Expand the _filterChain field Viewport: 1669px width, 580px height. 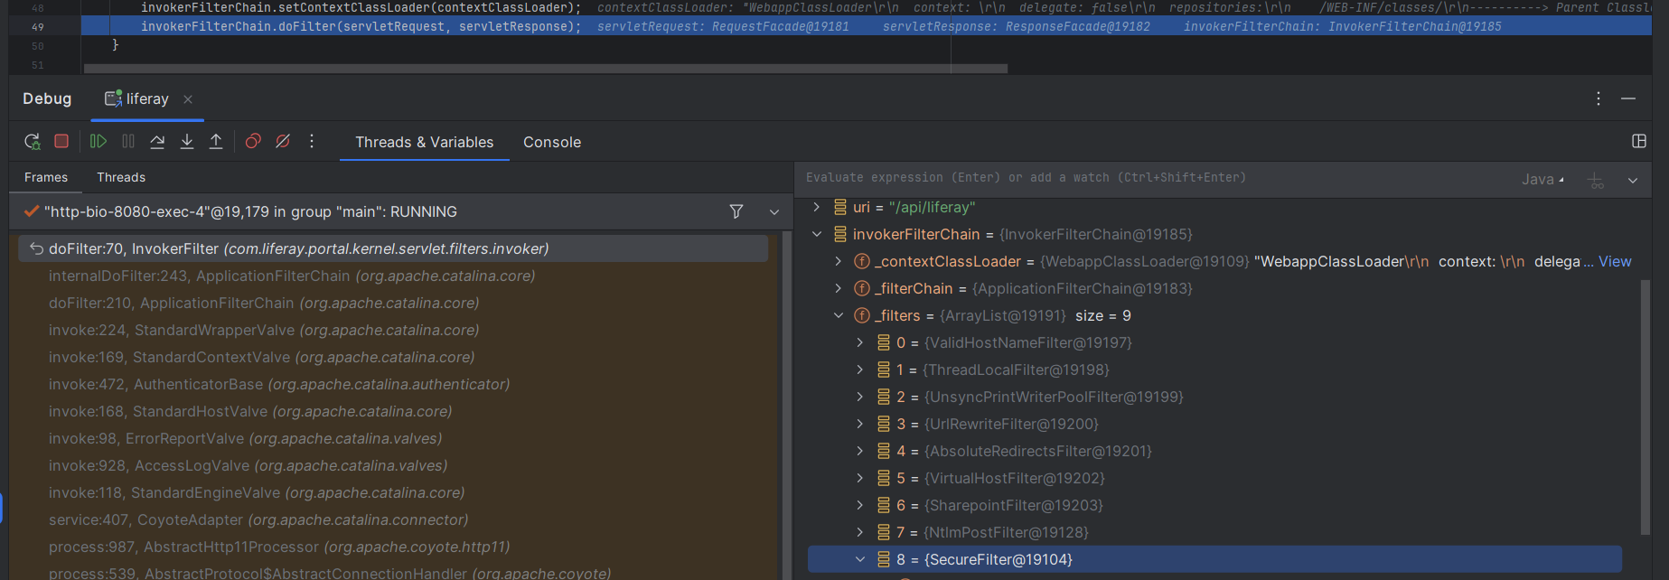[839, 288]
